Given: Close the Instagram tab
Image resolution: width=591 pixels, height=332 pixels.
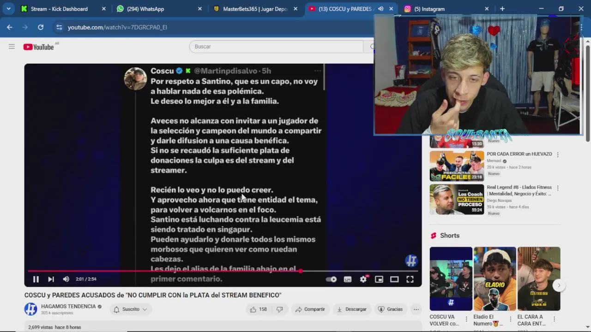Looking at the screenshot, I should tap(487, 9).
